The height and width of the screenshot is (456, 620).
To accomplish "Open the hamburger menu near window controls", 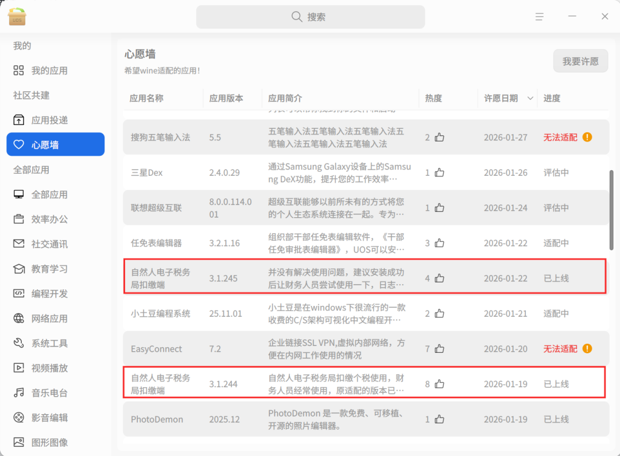I will (540, 16).
